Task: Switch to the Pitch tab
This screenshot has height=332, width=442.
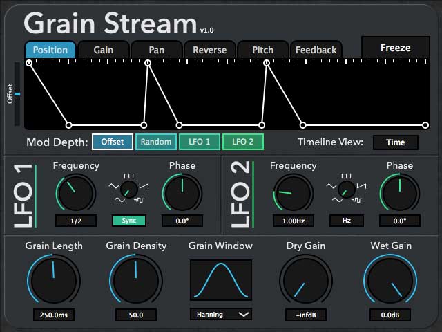Action: coord(262,50)
